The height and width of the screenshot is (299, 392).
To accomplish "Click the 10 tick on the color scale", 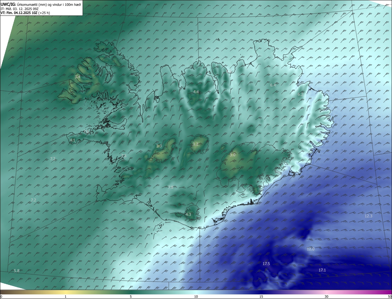I will (x=196, y=297).
